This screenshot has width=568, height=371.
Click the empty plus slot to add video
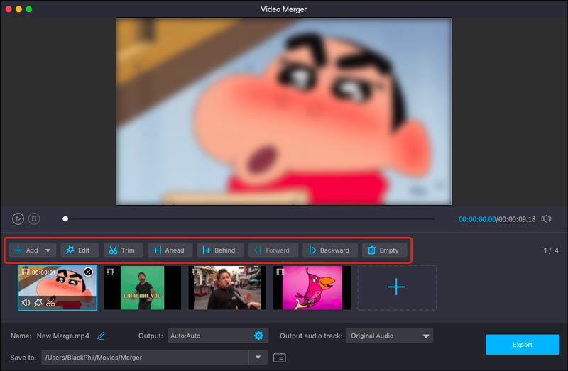coord(396,287)
